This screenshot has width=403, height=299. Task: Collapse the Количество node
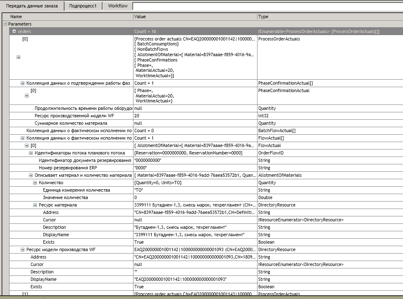[35, 183]
